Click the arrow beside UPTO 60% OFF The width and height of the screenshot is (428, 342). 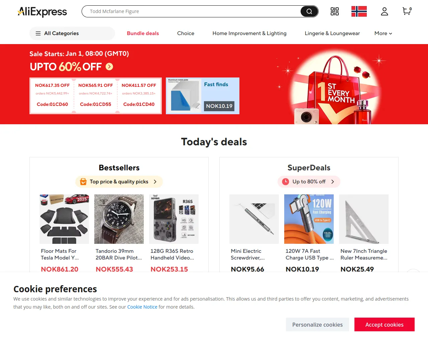click(x=109, y=67)
